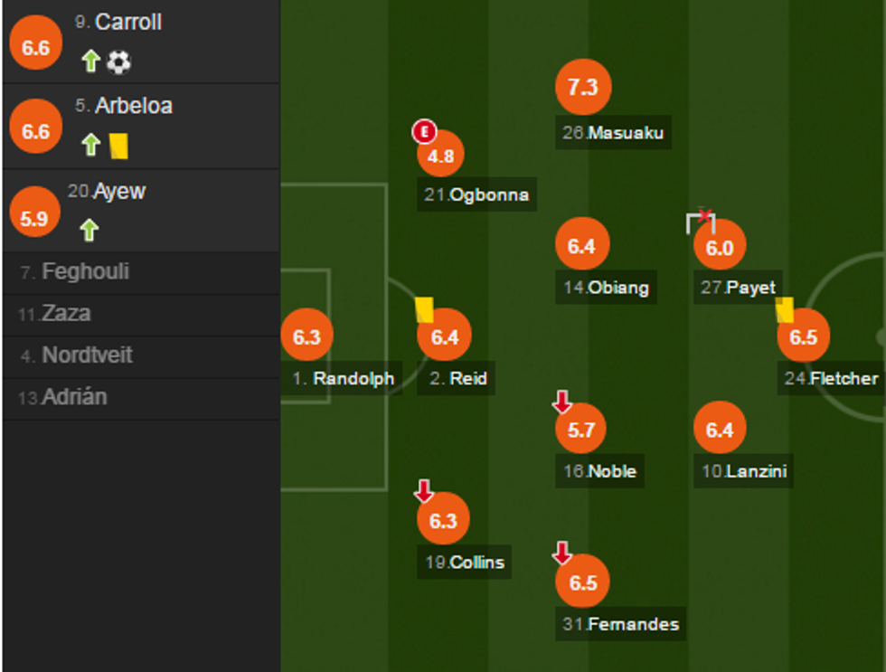Select Zaza from the substitutes list

(66, 314)
